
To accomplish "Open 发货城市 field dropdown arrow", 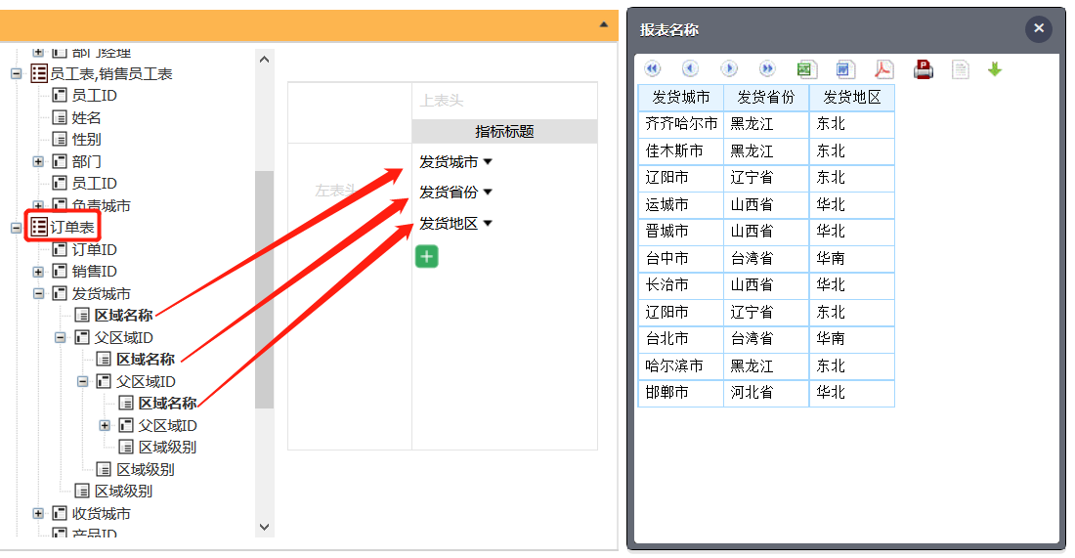I will [x=488, y=162].
